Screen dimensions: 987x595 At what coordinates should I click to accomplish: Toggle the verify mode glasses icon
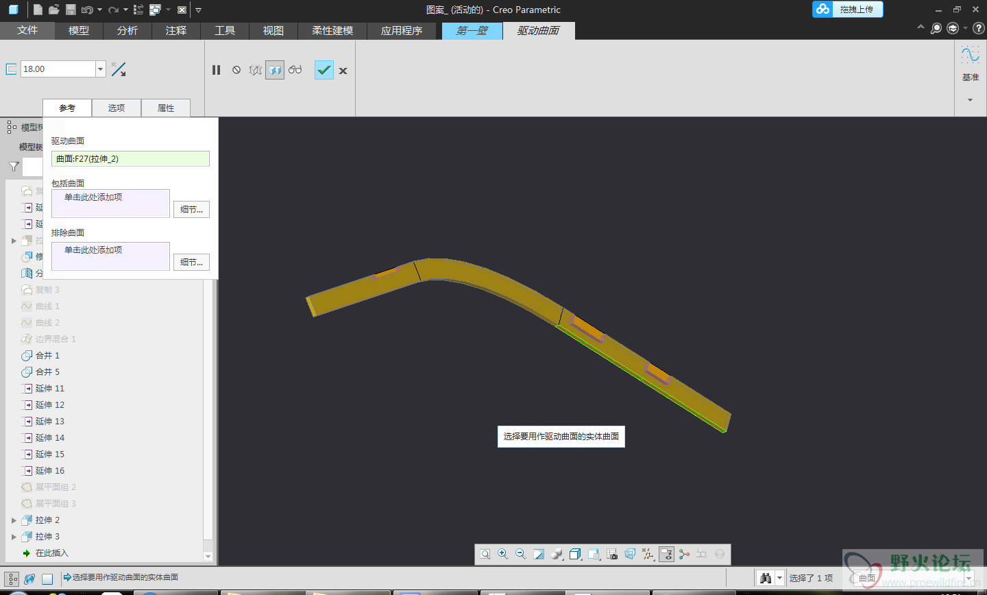[x=295, y=70]
